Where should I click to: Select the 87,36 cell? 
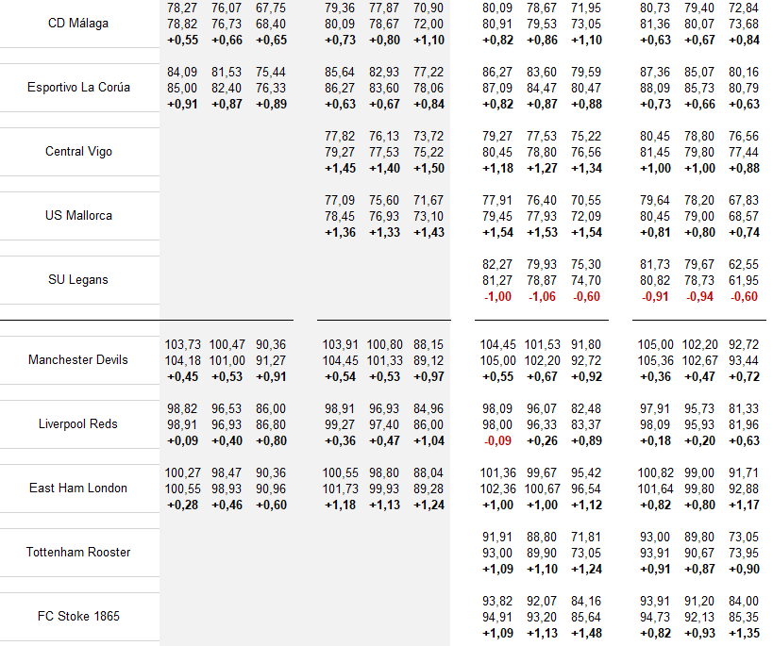click(x=655, y=73)
